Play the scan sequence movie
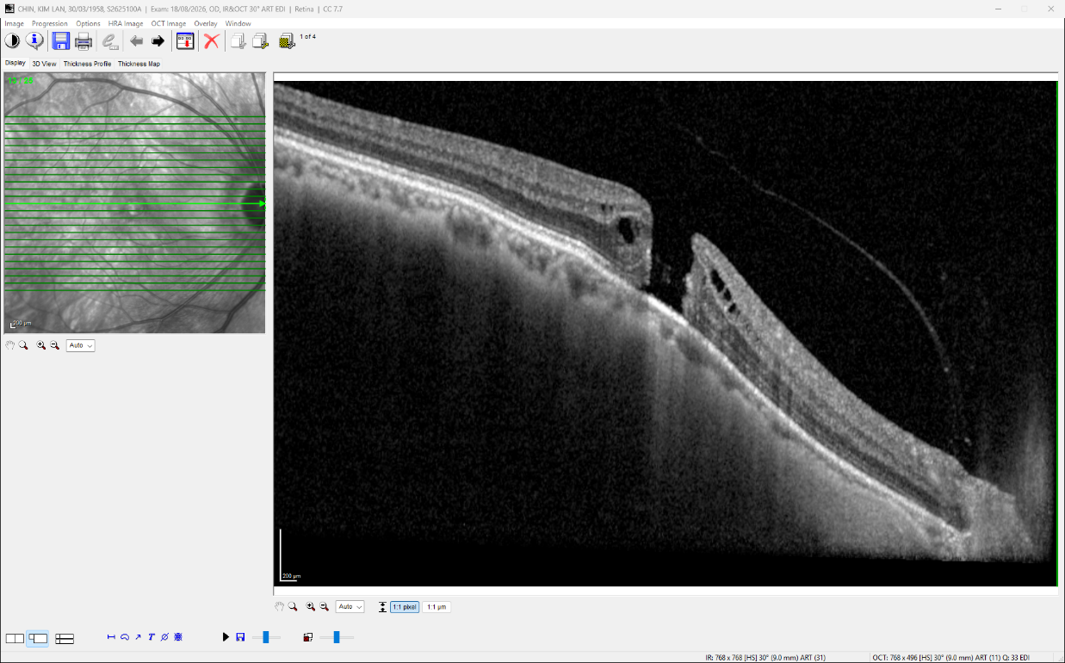1065x663 pixels. pos(226,637)
